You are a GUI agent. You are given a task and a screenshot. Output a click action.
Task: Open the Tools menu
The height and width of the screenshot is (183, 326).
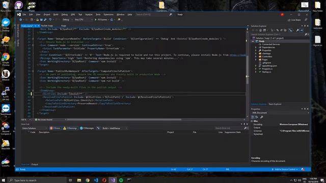tap(98, 15)
